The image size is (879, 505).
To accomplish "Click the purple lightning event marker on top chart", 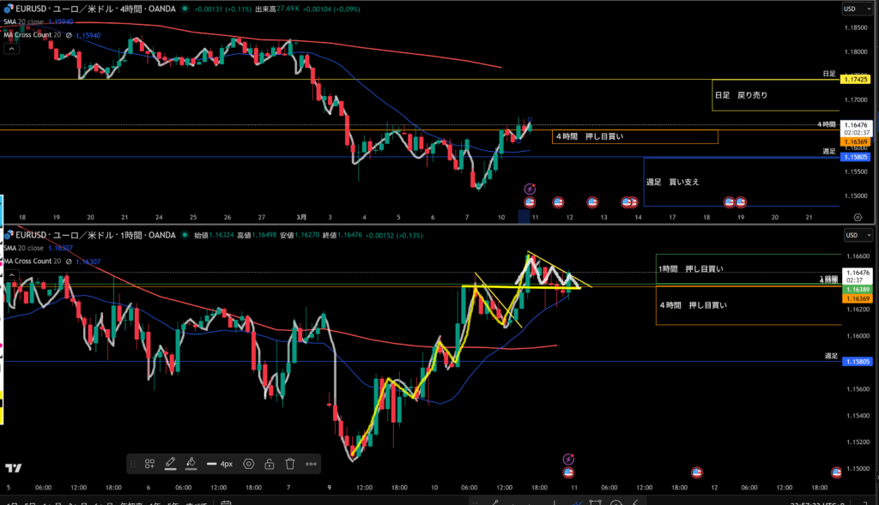I will tap(530, 189).
